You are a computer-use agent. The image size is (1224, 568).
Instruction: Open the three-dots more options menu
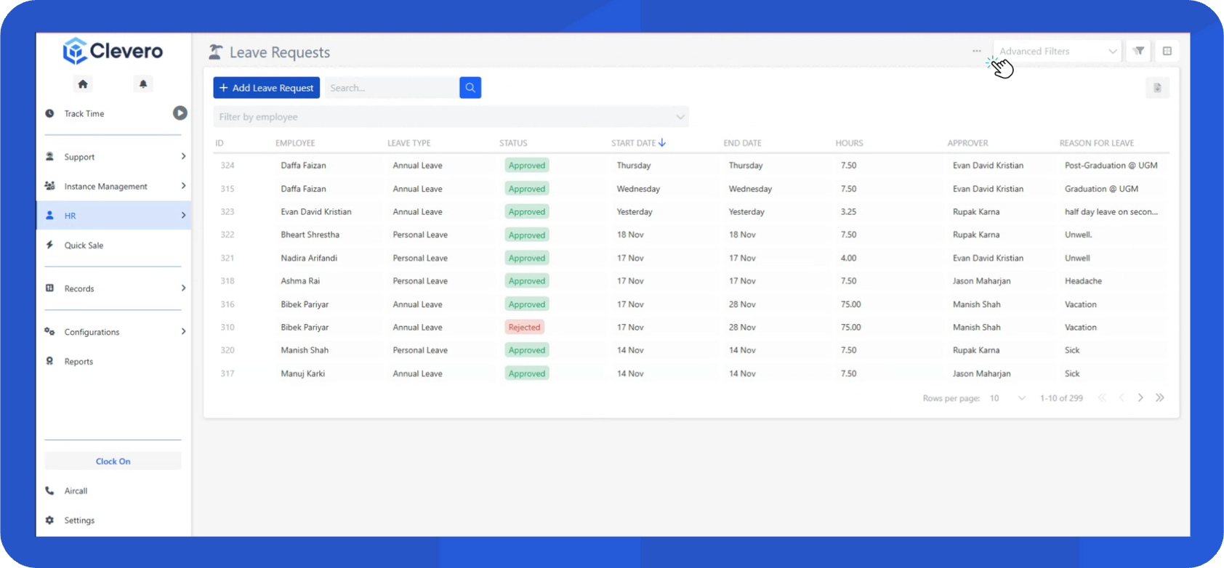(x=976, y=51)
